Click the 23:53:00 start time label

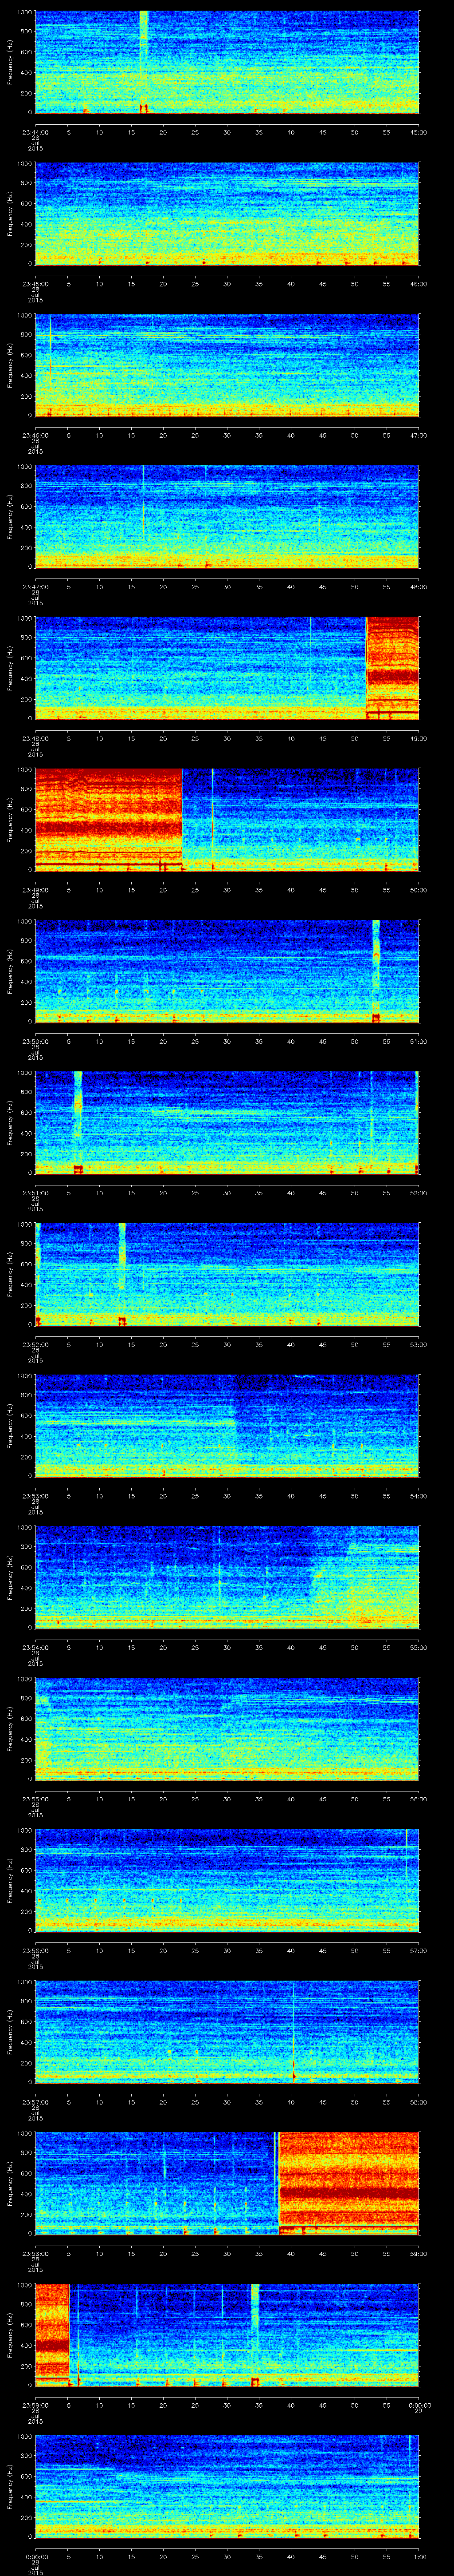click(35, 1496)
